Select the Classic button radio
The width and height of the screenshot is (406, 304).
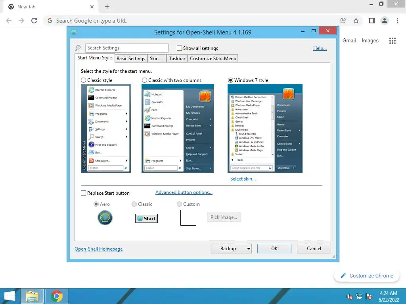pos(134,204)
